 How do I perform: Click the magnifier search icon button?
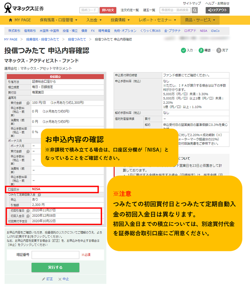point(195,10)
